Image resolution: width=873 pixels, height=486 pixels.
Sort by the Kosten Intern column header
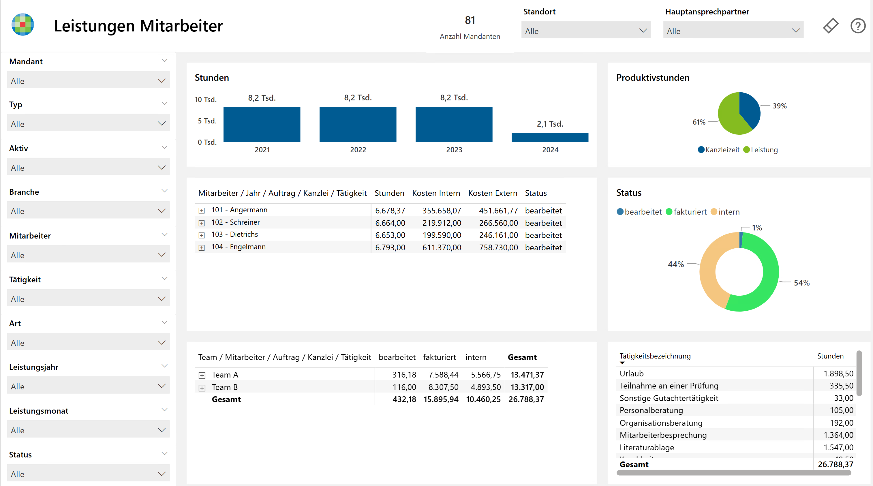pyautogui.click(x=436, y=193)
